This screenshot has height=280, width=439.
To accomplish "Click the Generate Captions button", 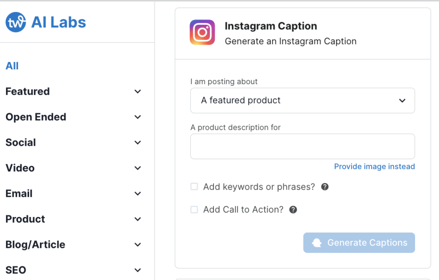I will pos(359,243).
